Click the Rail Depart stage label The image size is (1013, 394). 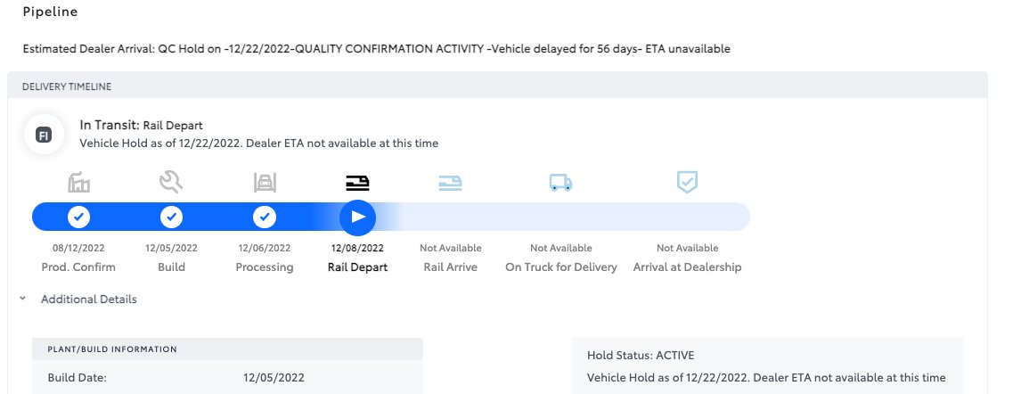click(x=357, y=267)
